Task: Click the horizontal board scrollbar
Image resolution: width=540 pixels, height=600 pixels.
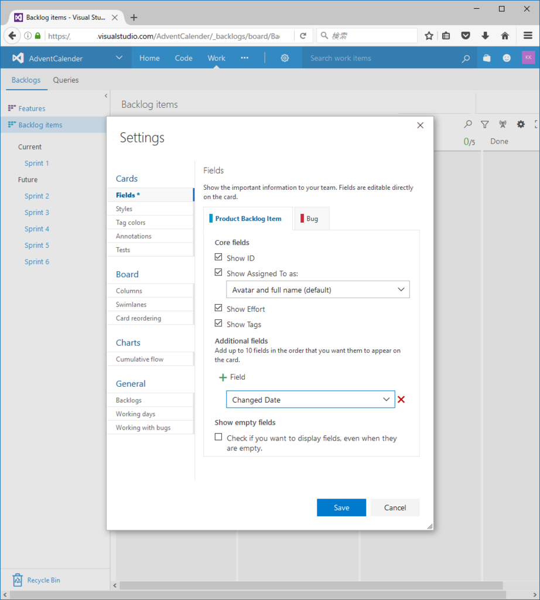Action: tap(311, 585)
